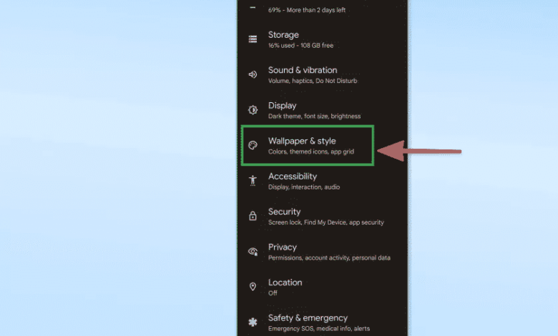Tap the Safety & emergency asterisk icon

[253, 322]
